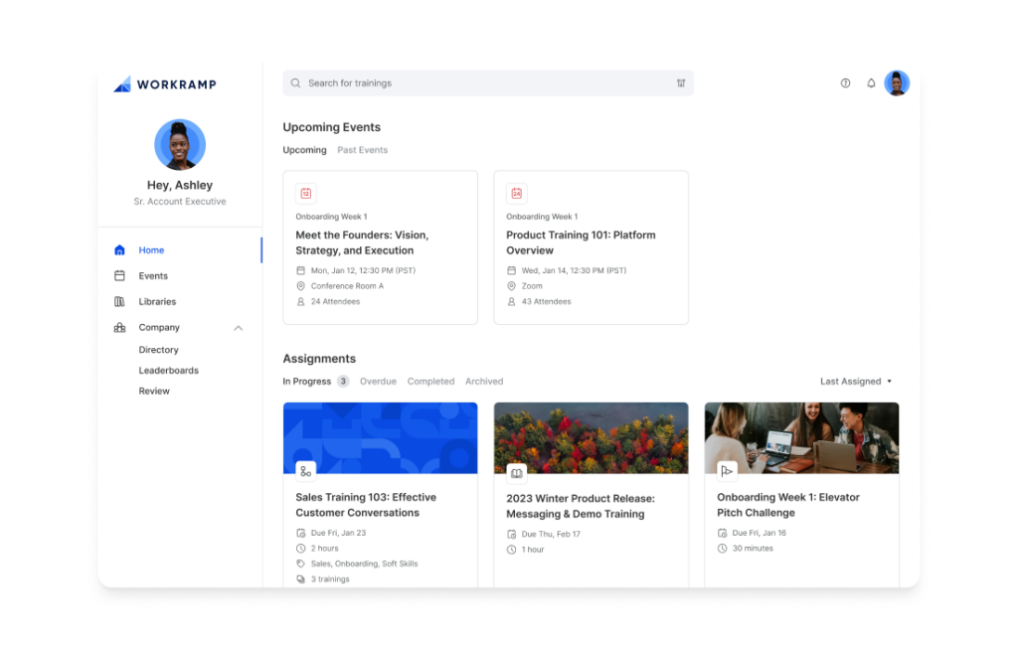This screenshot has width=1018, height=650.
Task: Select the In Progress assignments tab
Action: [x=306, y=382]
